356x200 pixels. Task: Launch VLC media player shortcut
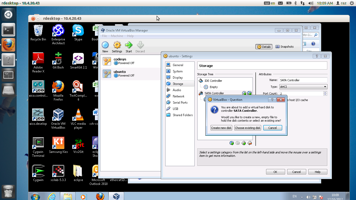tap(78, 119)
